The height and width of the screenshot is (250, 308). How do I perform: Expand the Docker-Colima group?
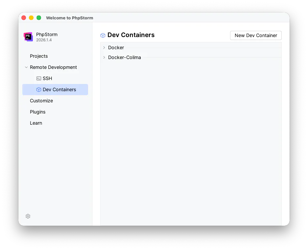(104, 57)
